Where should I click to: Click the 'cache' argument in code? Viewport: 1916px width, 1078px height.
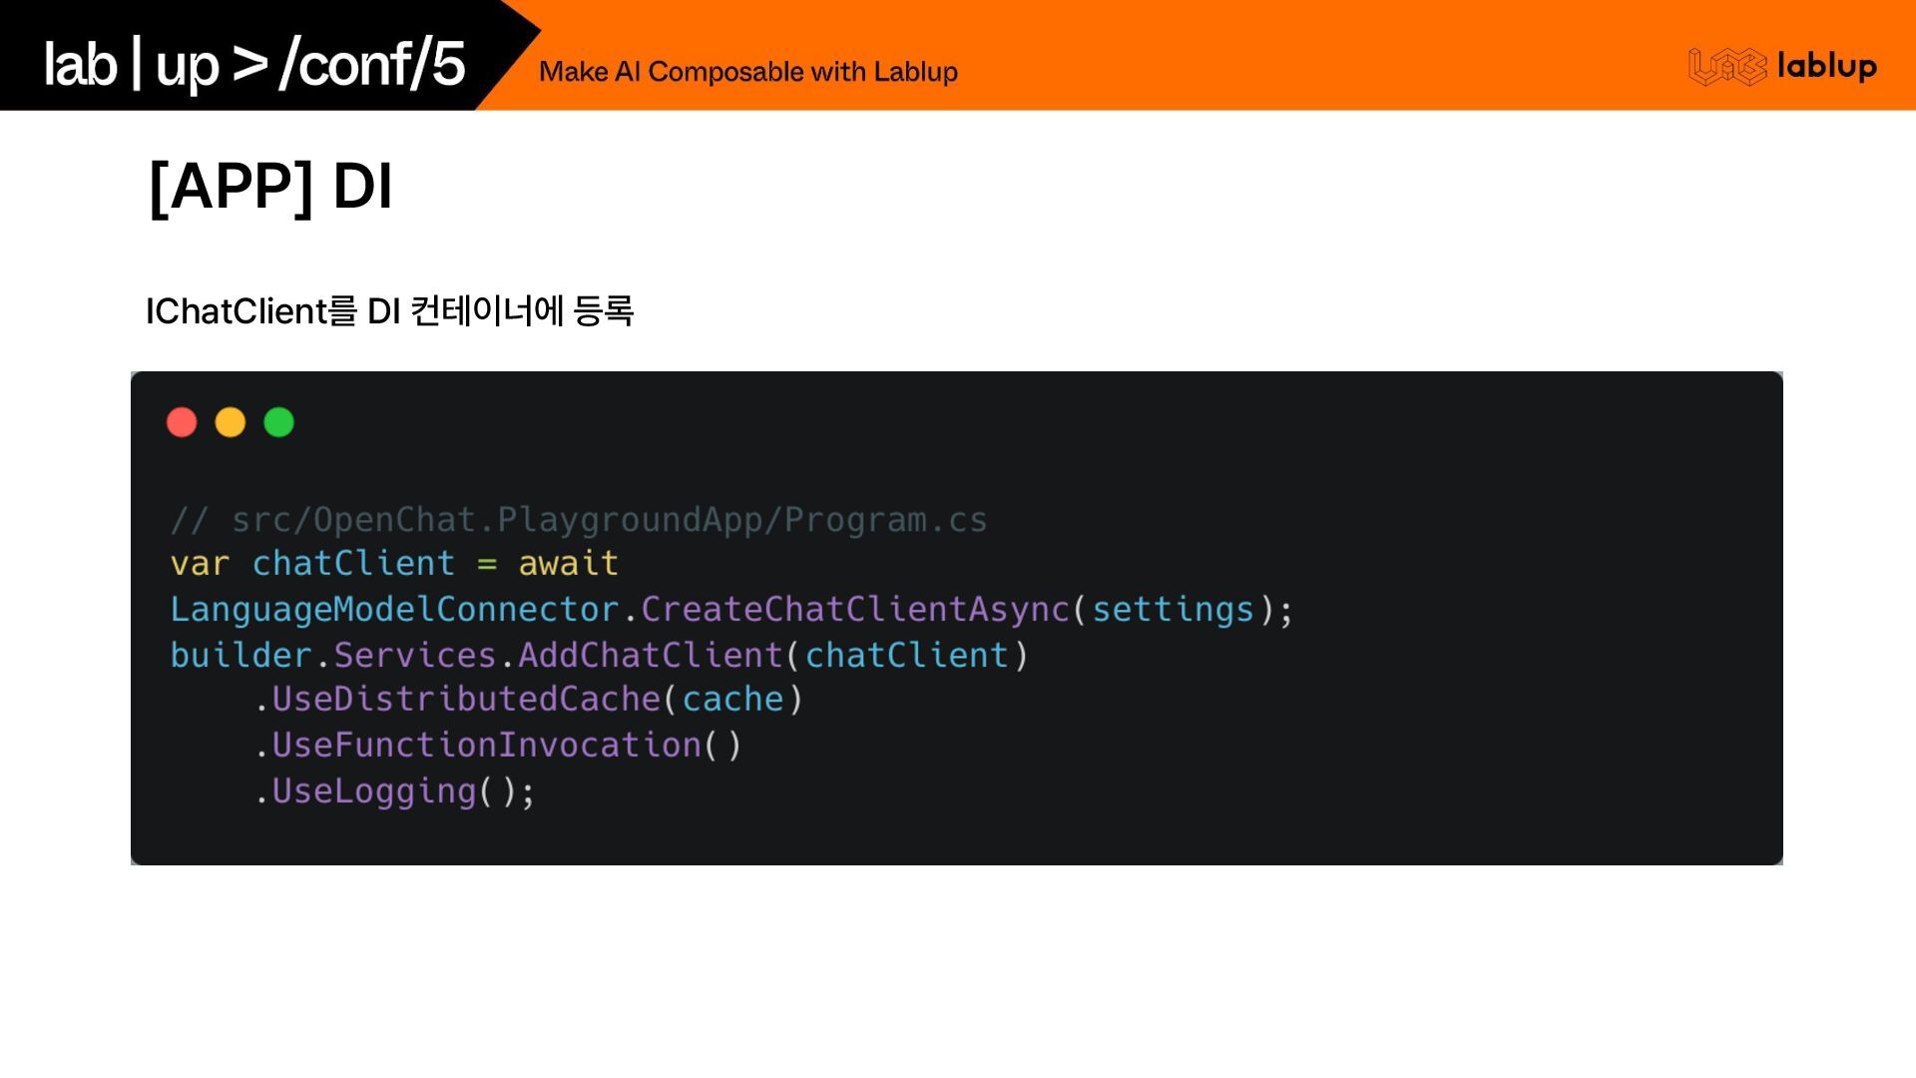(732, 700)
